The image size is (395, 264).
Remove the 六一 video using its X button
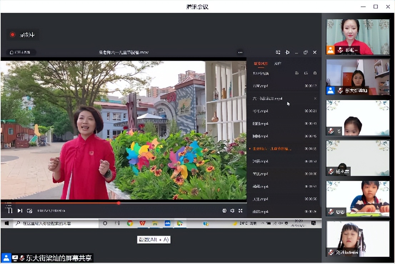coord(315,98)
